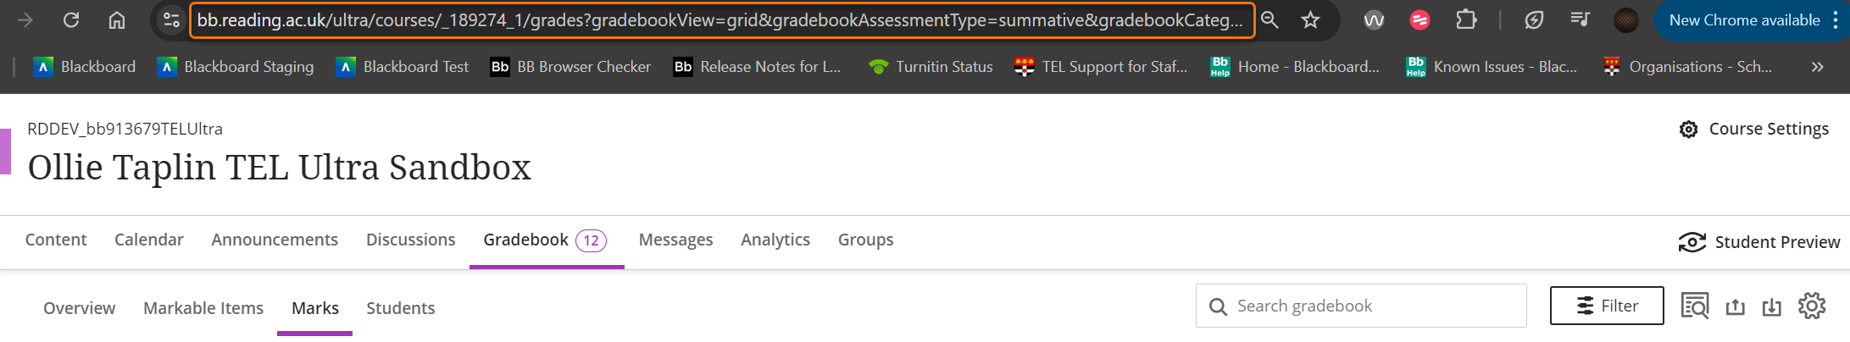The height and width of the screenshot is (342, 1850).
Task: Click the Course Settings gear icon
Action: click(1689, 129)
